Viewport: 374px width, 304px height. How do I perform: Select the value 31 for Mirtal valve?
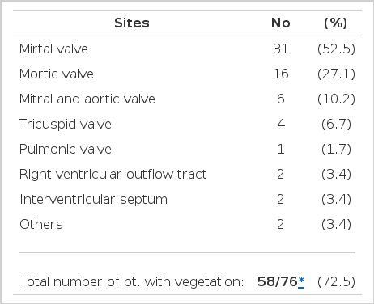click(281, 49)
